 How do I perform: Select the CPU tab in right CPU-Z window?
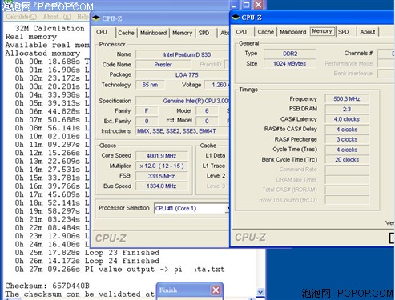pos(241,32)
